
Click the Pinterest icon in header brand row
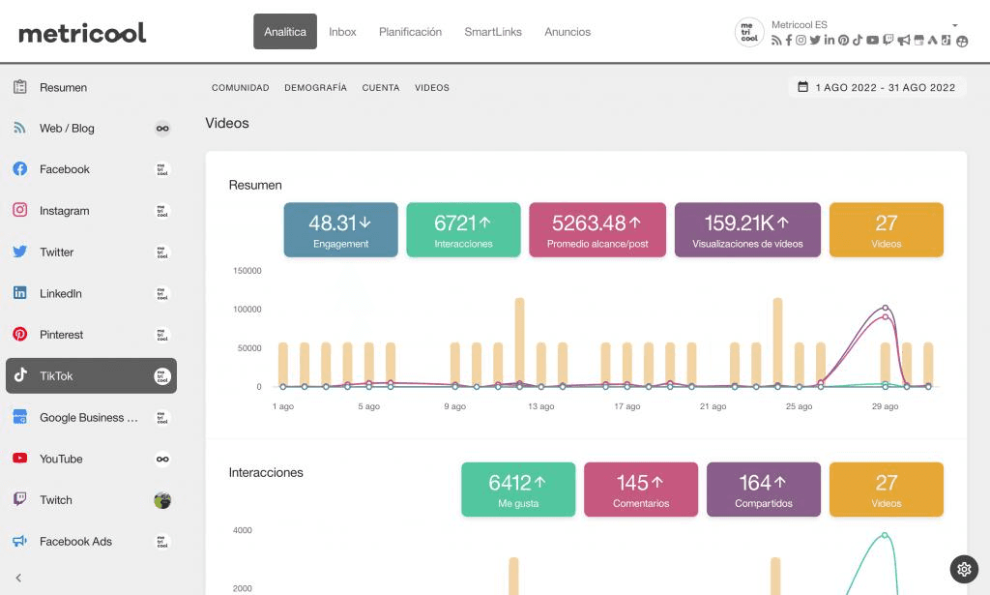(843, 41)
